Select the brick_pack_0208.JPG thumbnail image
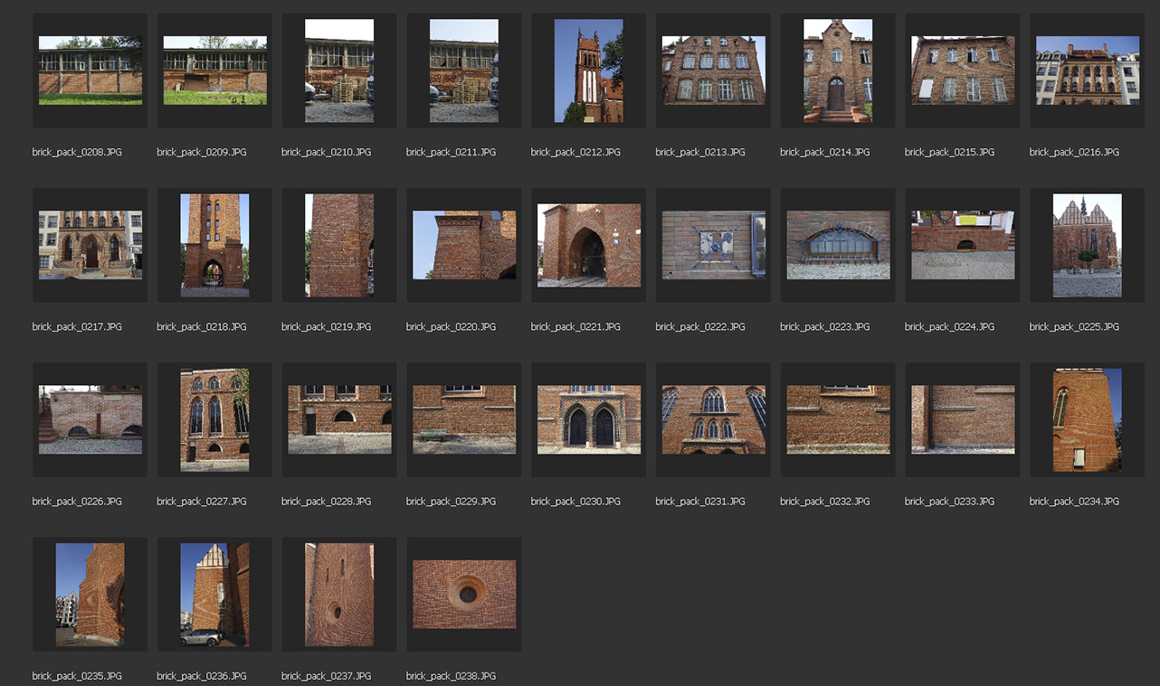 click(90, 70)
